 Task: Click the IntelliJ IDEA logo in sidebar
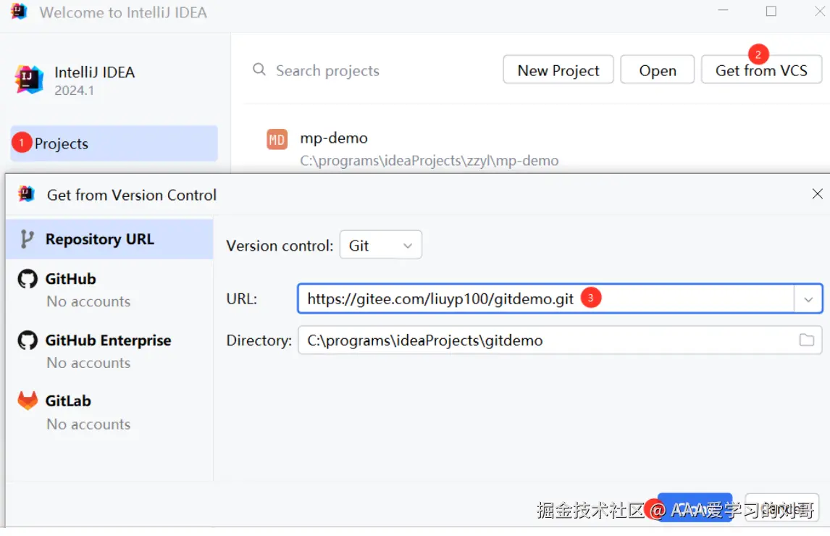28,80
